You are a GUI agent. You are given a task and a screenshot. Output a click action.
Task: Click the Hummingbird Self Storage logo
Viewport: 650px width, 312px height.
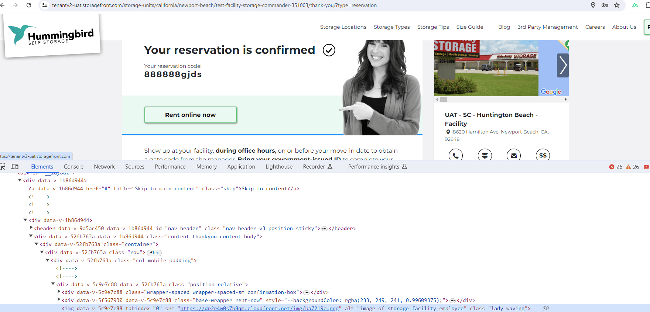[52, 36]
